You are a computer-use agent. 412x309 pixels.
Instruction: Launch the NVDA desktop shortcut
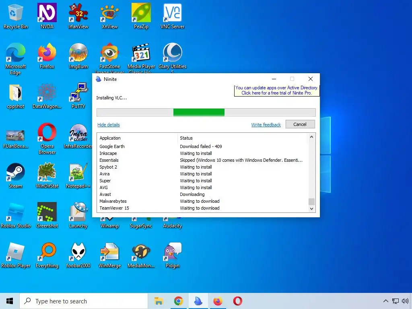click(47, 16)
